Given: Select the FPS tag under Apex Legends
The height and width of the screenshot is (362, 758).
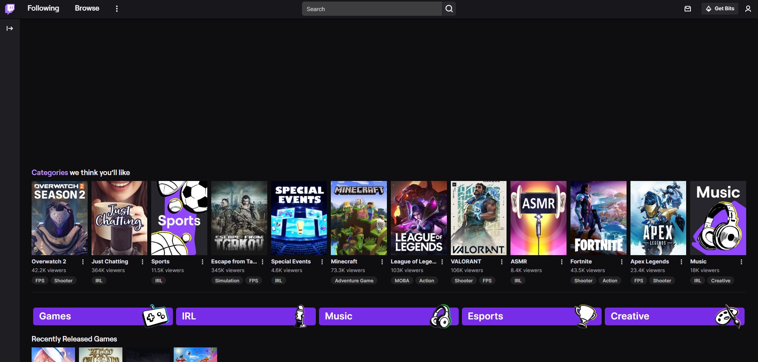Looking at the screenshot, I should [x=639, y=281].
